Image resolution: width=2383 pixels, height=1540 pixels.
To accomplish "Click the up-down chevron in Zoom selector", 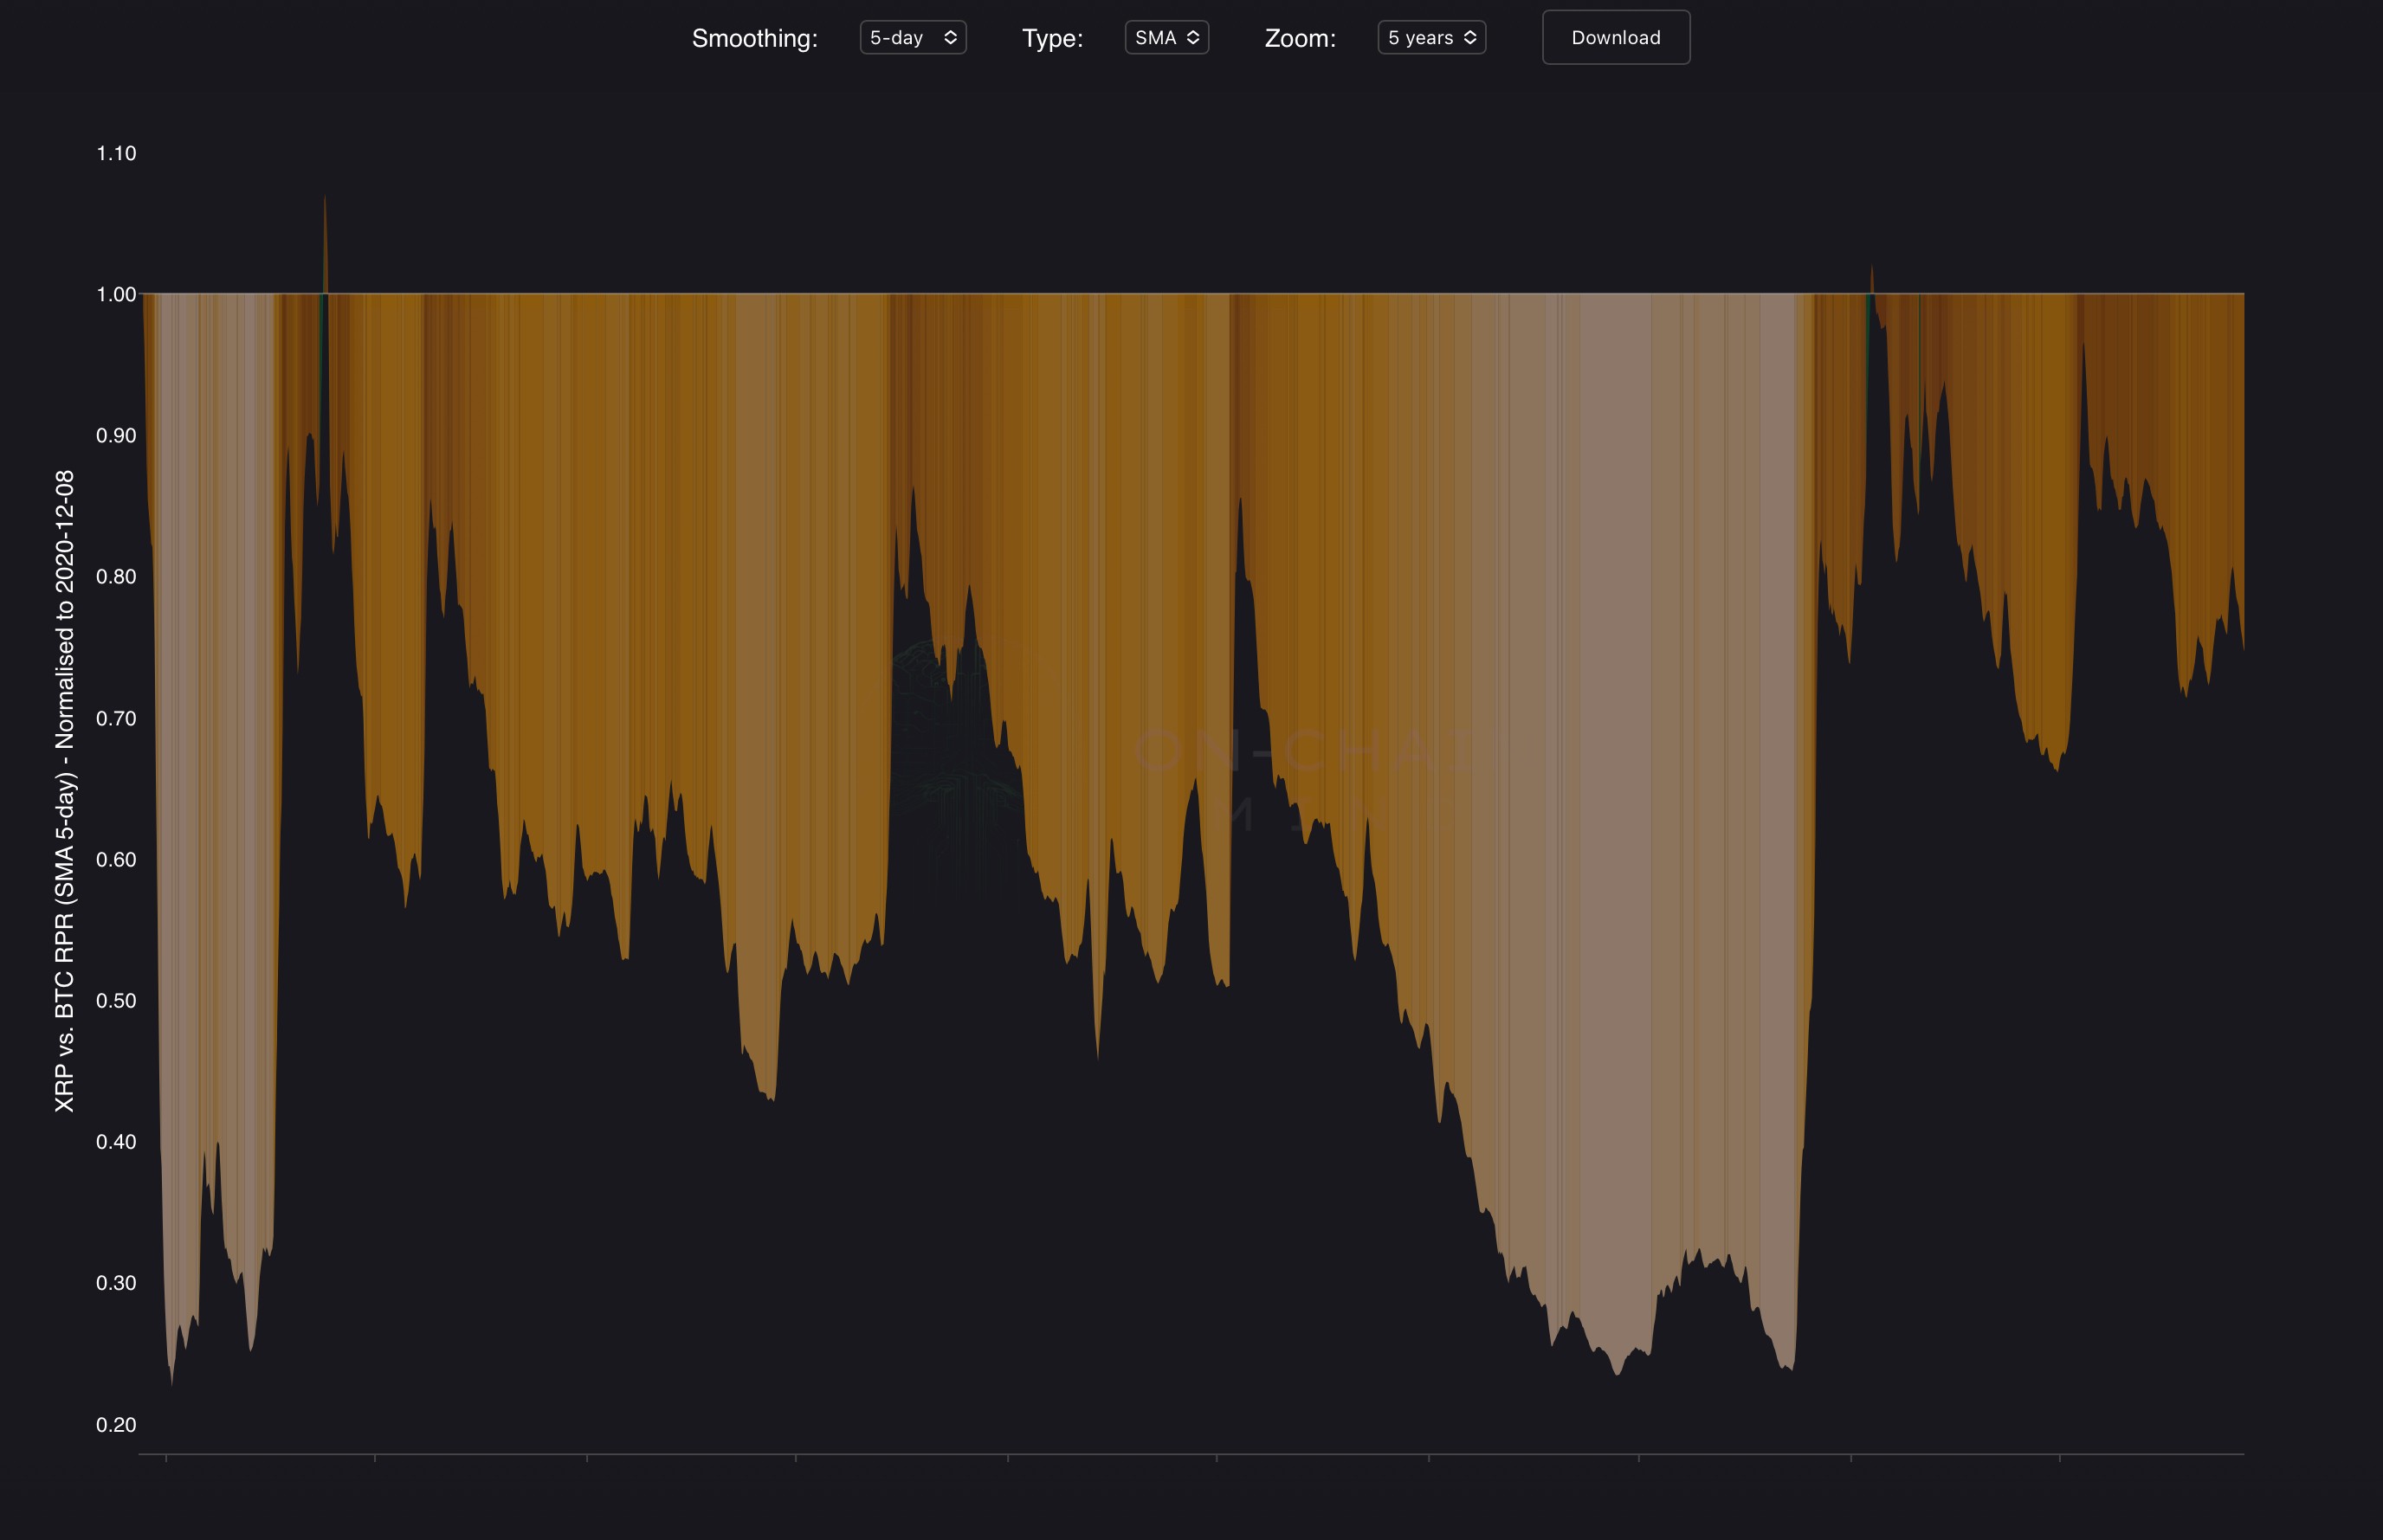I will click(x=1470, y=38).
